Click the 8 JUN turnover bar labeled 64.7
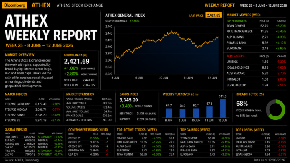This screenshot has width=290, height=163. click(169, 113)
